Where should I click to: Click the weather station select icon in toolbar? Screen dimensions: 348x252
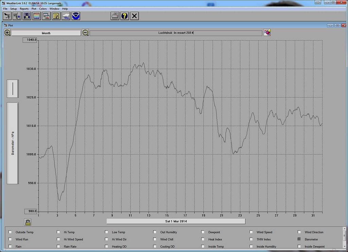[7, 16]
